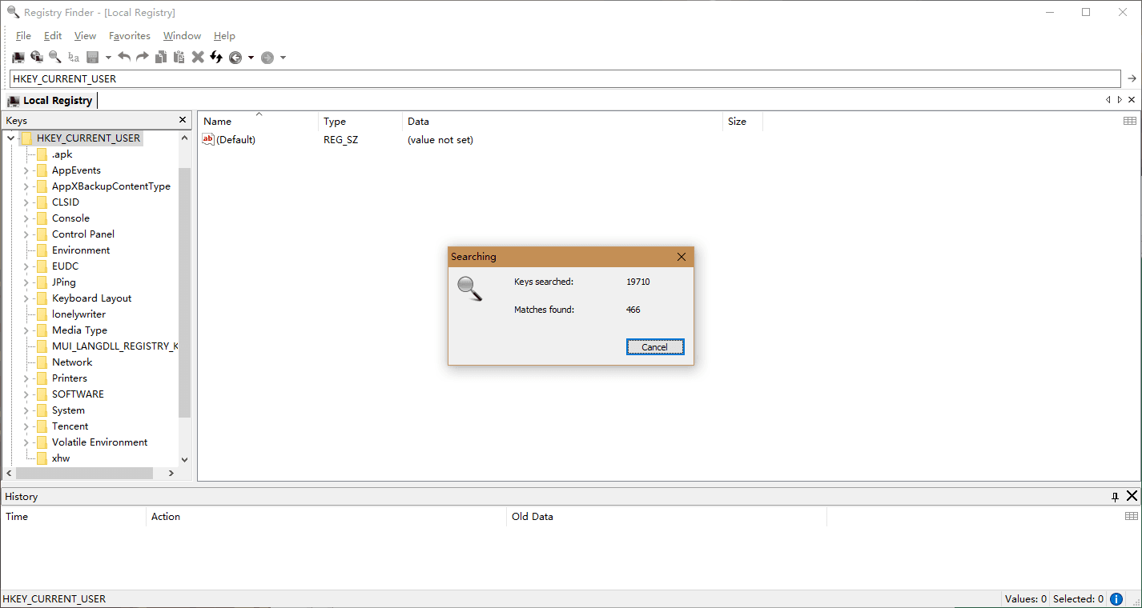This screenshot has width=1142, height=608.
Task: Open the Back button history dropdown arrow
Action: click(x=251, y=57)
